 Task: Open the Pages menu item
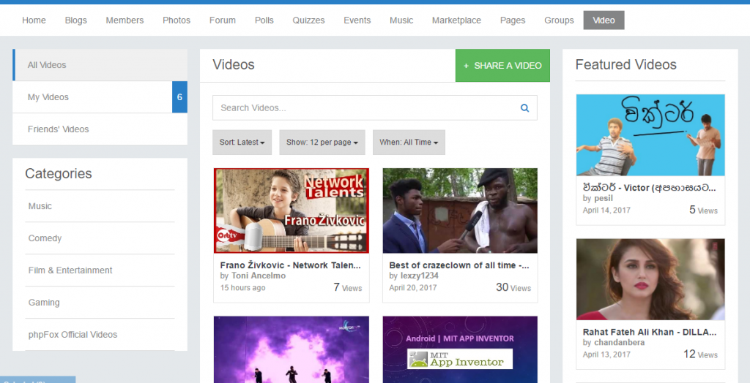point(513,20)
